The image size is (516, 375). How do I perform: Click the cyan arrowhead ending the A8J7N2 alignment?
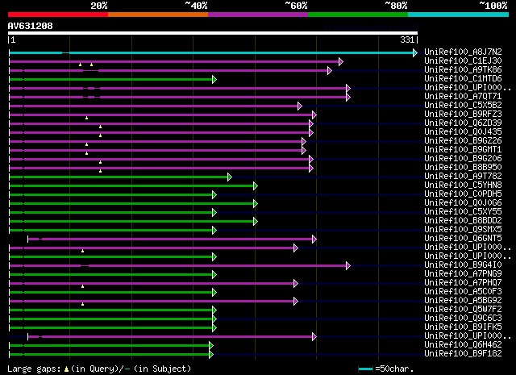coord(415,52)
